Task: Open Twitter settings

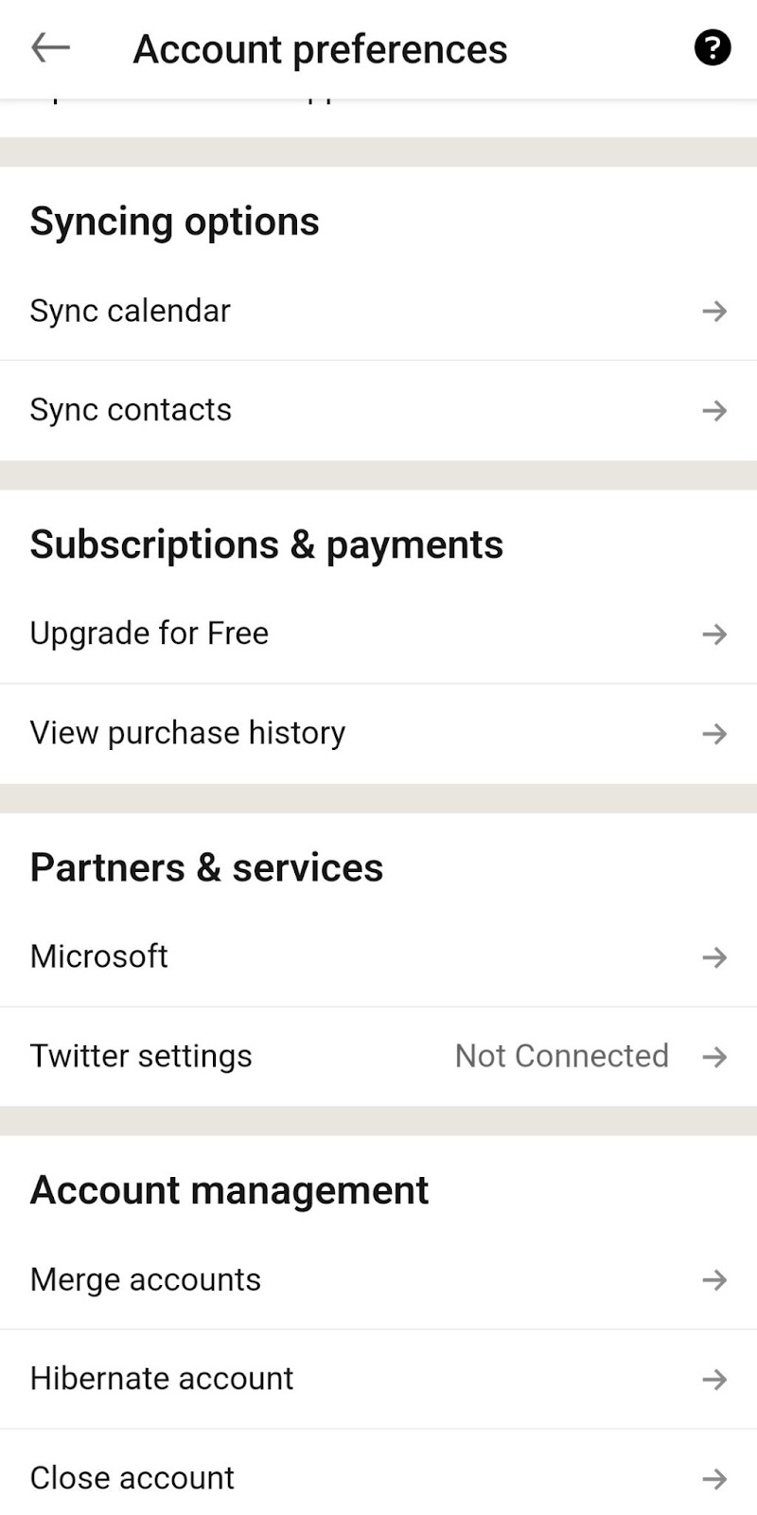Action: click(x=378, y=1056)
